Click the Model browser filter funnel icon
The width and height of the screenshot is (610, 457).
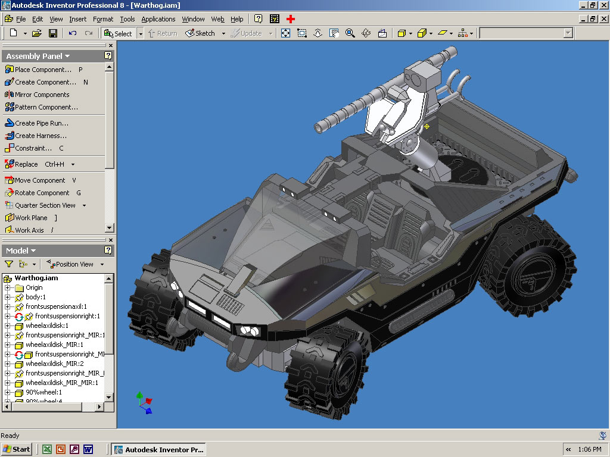point(8,264)
